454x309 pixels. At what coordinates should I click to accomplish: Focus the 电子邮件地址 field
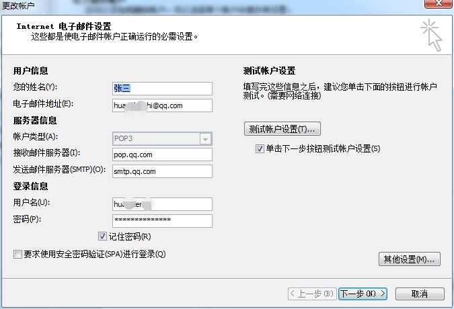(x=162, y=105)
